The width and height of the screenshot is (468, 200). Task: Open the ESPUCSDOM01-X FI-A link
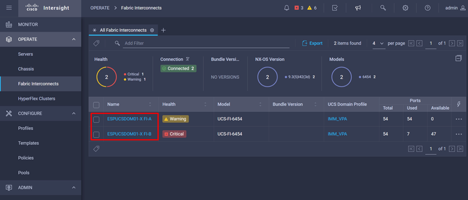coord(129,119)
